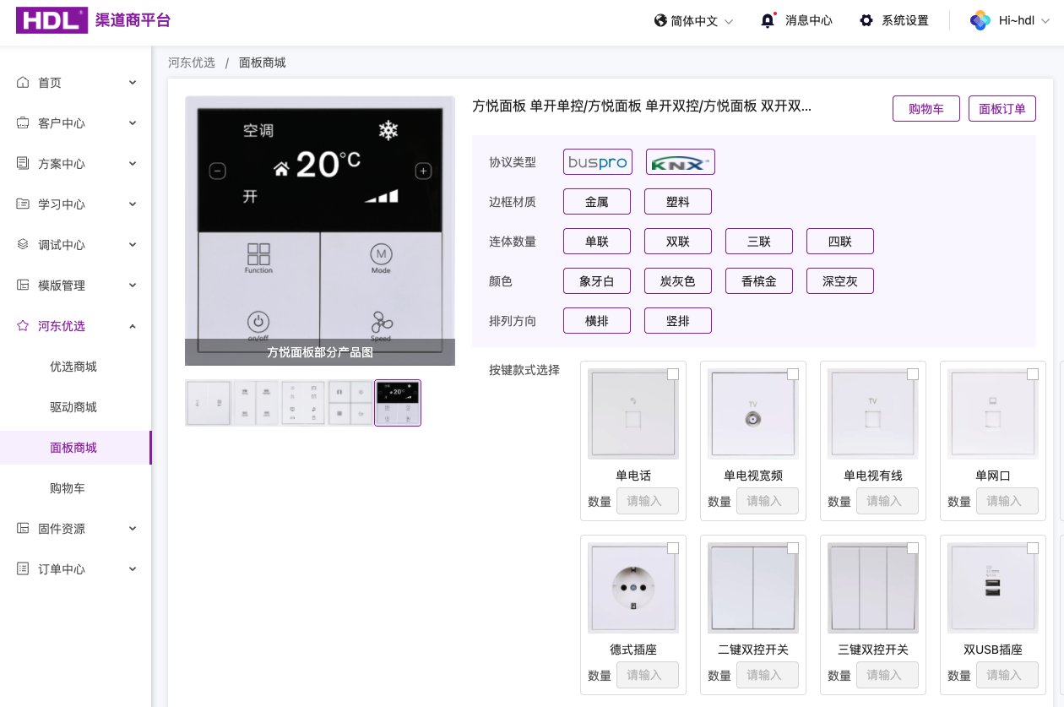Viewport: 1064px width, 707px height.
Task: Click the 模版管理 sidebar icon
Action: [23, 285]
